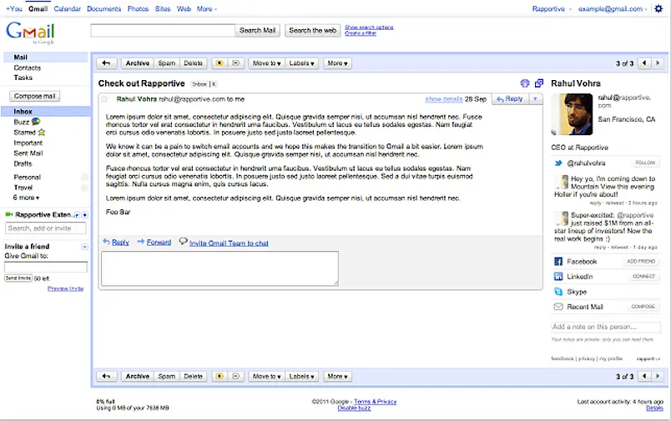Screen dimensions: 671x421
Task: Click the Facebook icon in Rapportive sidebar
Action: 558,262
